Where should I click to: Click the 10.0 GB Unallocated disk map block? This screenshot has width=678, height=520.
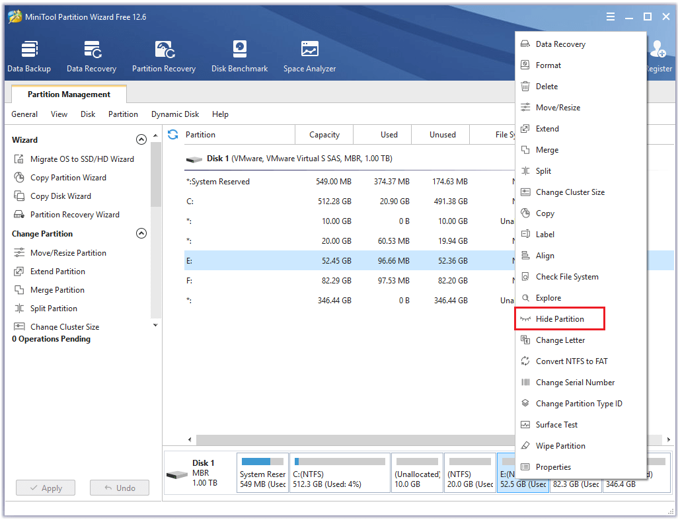click(417, 472)
